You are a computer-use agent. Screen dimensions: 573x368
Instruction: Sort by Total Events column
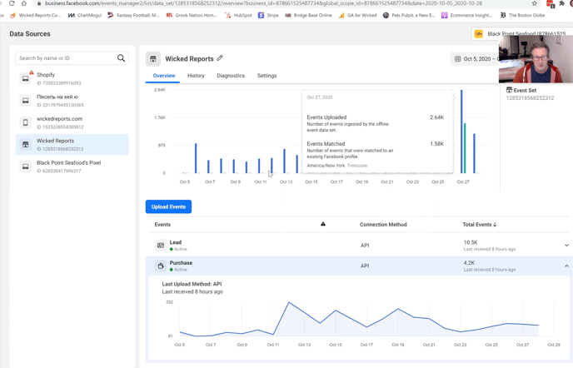(x=480, y=225)
